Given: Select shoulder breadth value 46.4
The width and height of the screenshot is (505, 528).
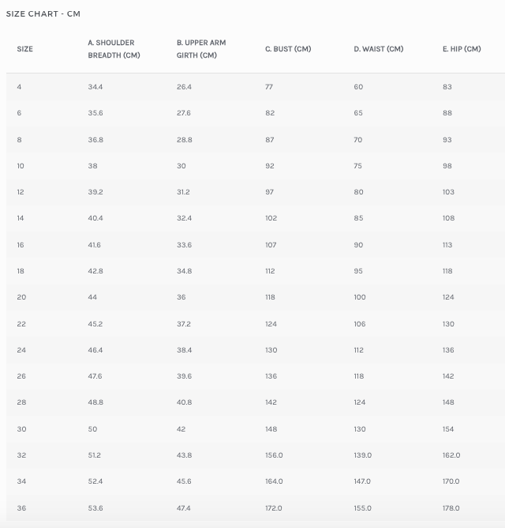Looking at the screenshot, I should [95, 350].
